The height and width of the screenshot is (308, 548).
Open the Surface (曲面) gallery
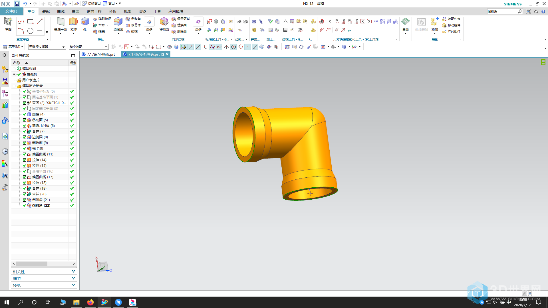click(406, 25)
